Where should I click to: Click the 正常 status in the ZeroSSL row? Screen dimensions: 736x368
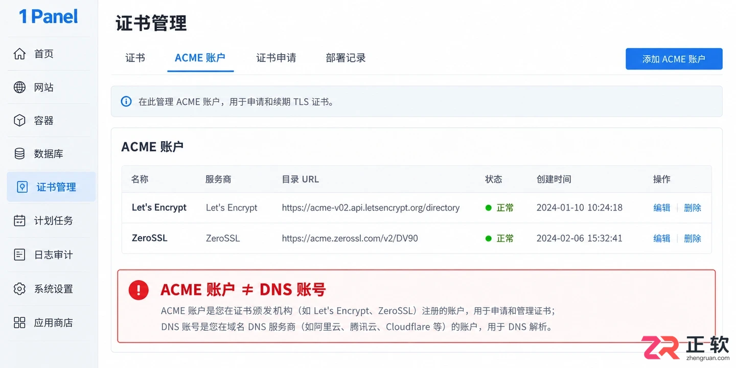pyautogui.click(x=505, y=239)
